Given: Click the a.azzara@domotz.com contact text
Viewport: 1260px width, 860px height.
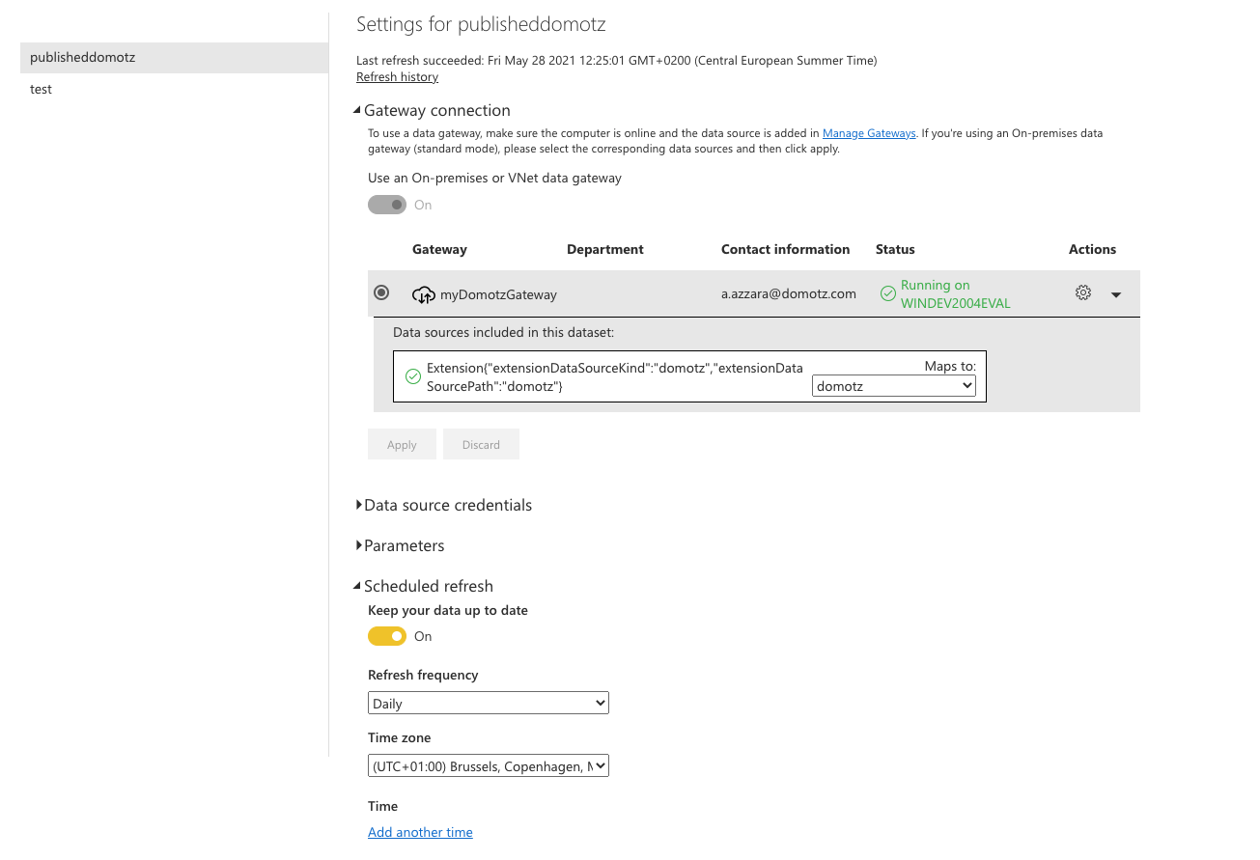Looking at the screenshot, I should tap(789, 293).
